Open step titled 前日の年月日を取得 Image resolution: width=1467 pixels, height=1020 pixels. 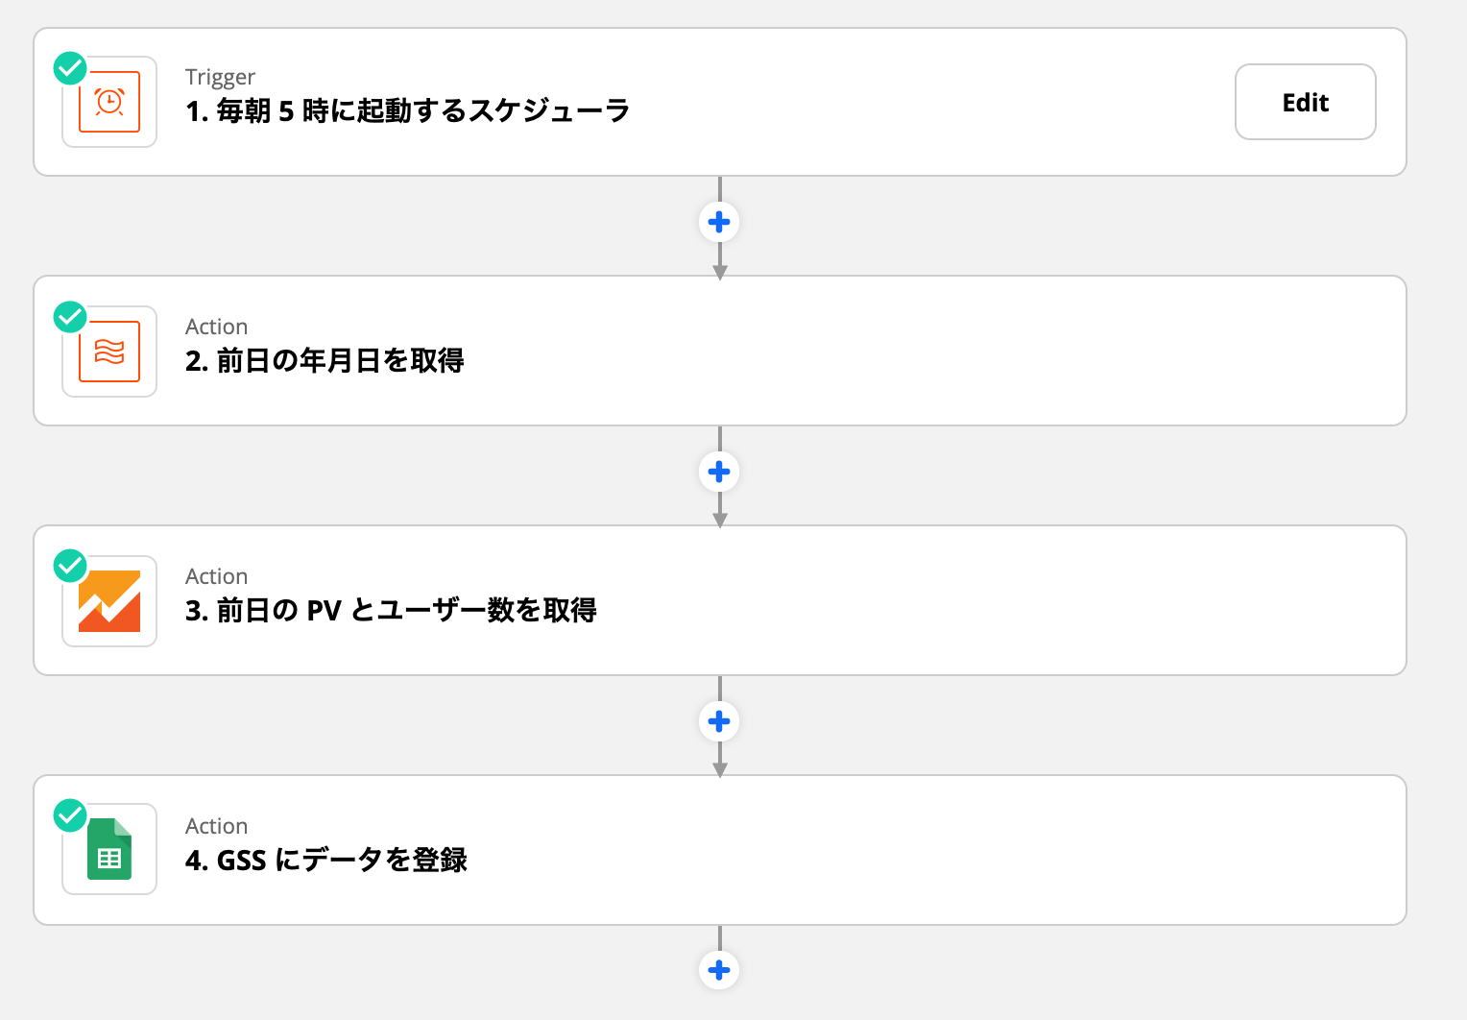click(325, 361)
